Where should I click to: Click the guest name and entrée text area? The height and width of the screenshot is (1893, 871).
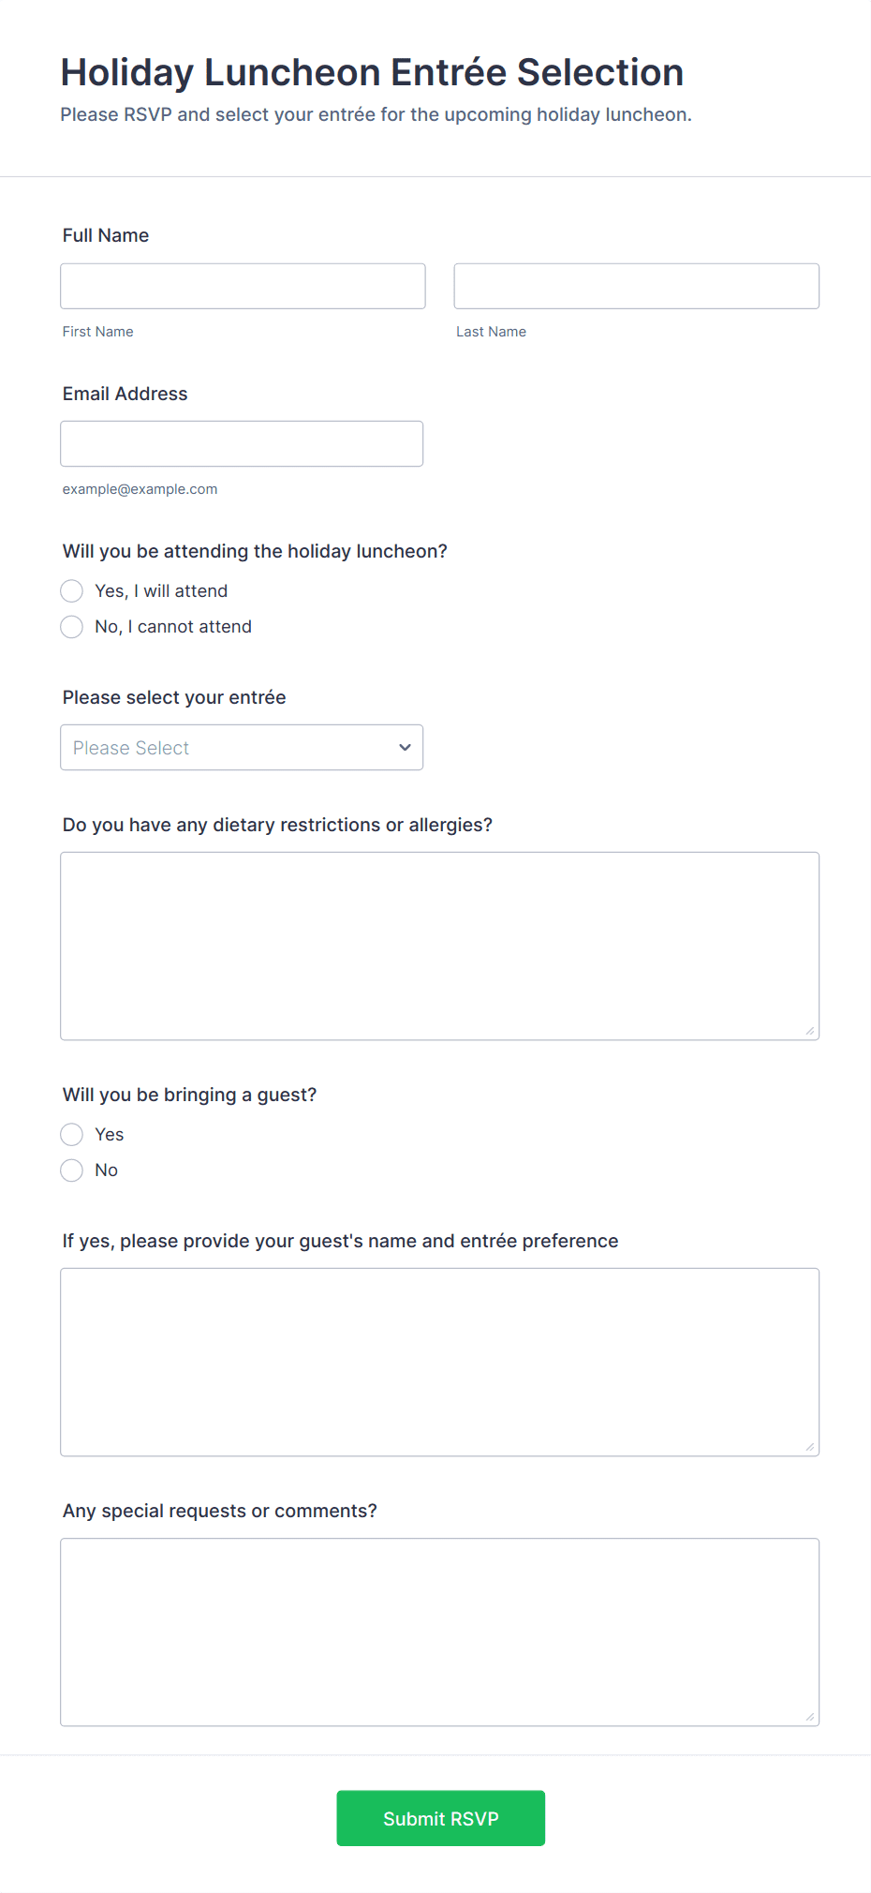coord(439,1362)
